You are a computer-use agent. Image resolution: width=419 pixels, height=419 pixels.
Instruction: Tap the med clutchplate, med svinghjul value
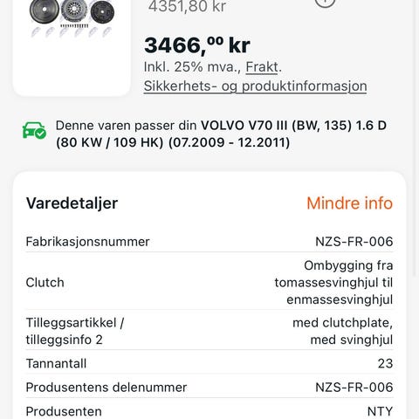(343, 331)
